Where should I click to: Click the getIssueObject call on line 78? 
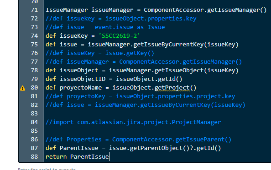[x=179, y=70]
